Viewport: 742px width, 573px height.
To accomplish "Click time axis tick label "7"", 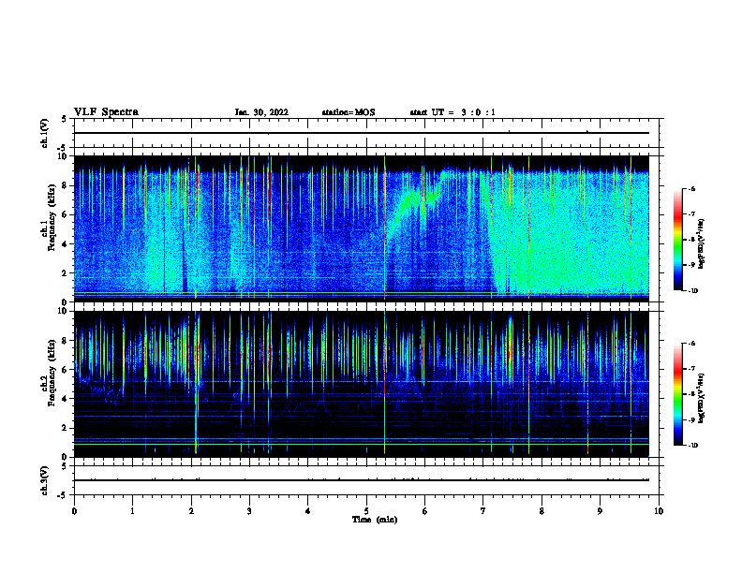I will tap(483, 511).
